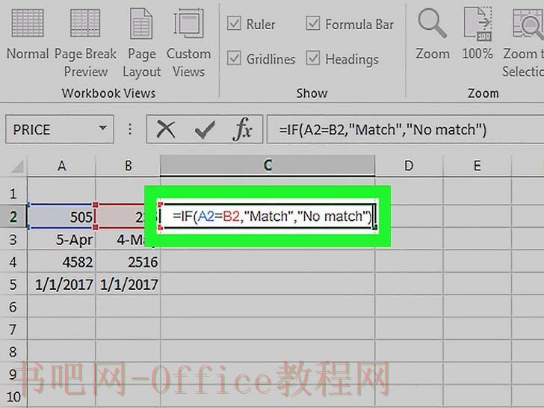This screenshot has width=544, height=408.
Task: Switch to Page Layout view
Action: click(x=141, y=43)
